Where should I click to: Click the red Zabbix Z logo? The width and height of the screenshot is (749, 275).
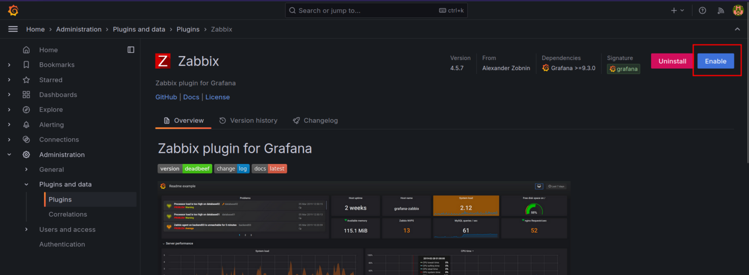click(x=163, y=61)
